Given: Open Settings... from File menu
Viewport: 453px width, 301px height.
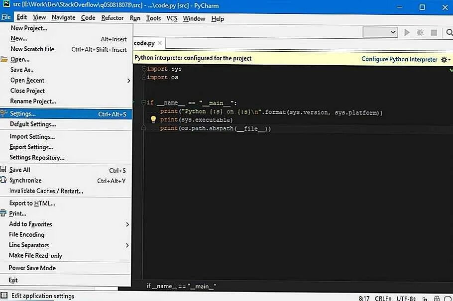Looking at the screenshot, I should [x=66, y=113].
